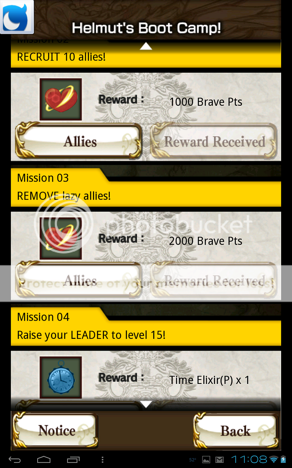Tap the white up arrow to scroll missions
292x468 pixels.
point(146,46)
